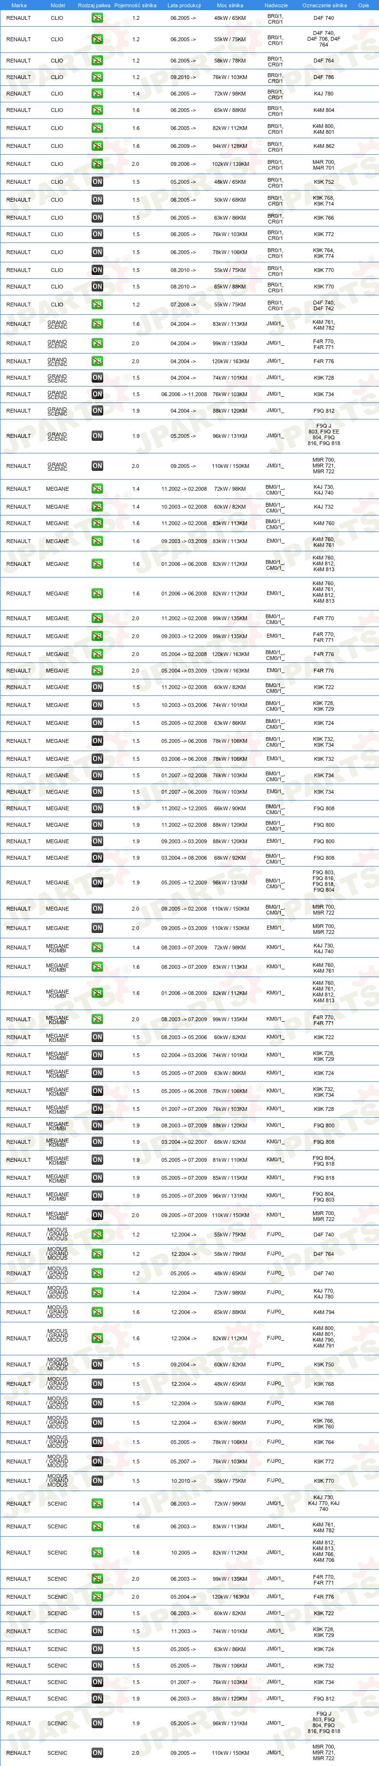Click petrol icon in Scenic K4M 706 row
The image size is (379, 1766).
[x=97, y=1552]
